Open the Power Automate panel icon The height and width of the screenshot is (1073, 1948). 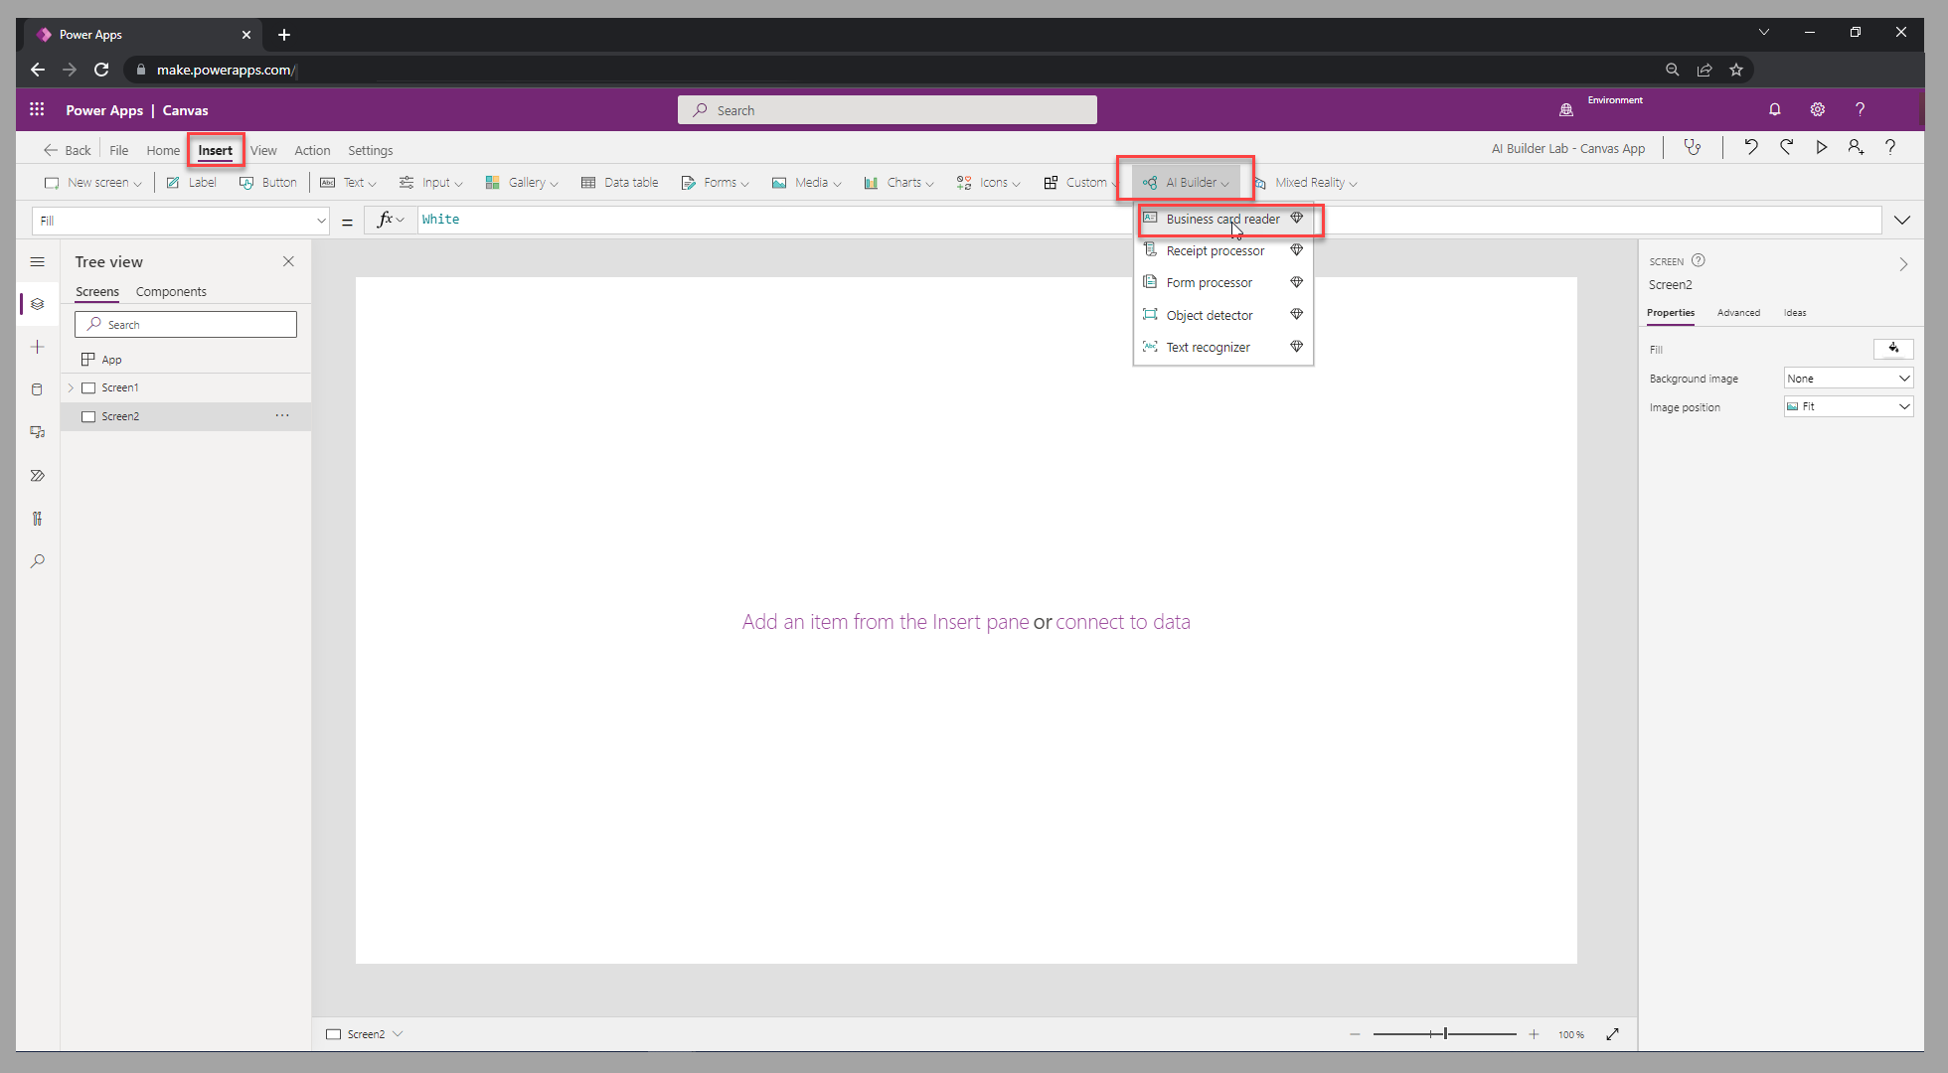coord(38,475)
